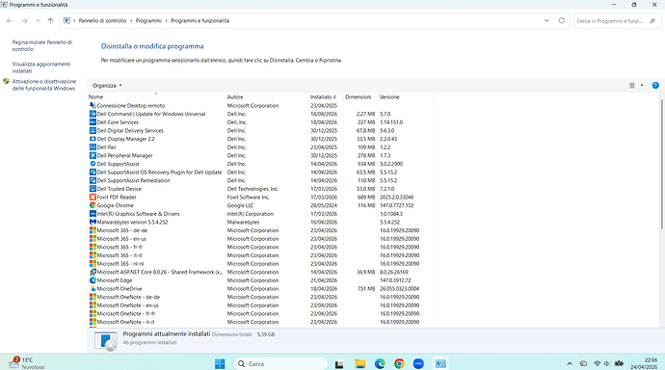
Task: Select Dell SupportAssist OS Recovery Plugin row
Action: tap(260, 172)
